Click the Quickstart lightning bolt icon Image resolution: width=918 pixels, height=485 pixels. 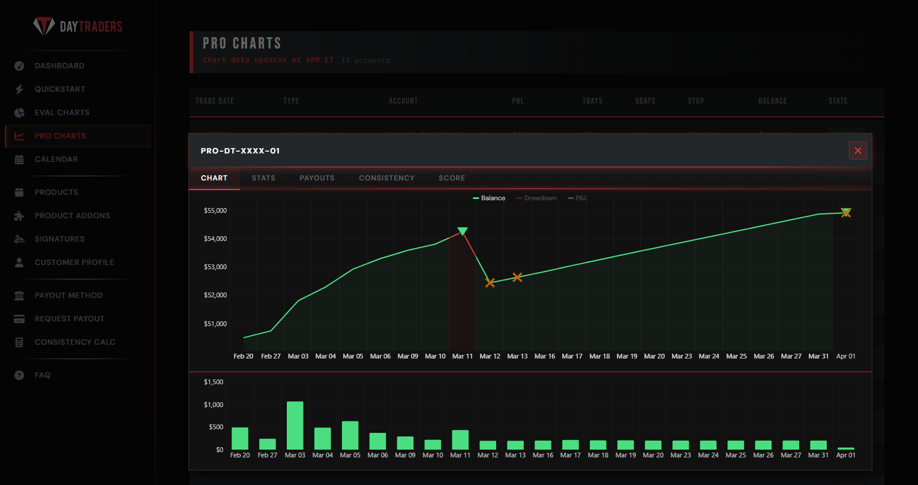(x=19, y=89)
